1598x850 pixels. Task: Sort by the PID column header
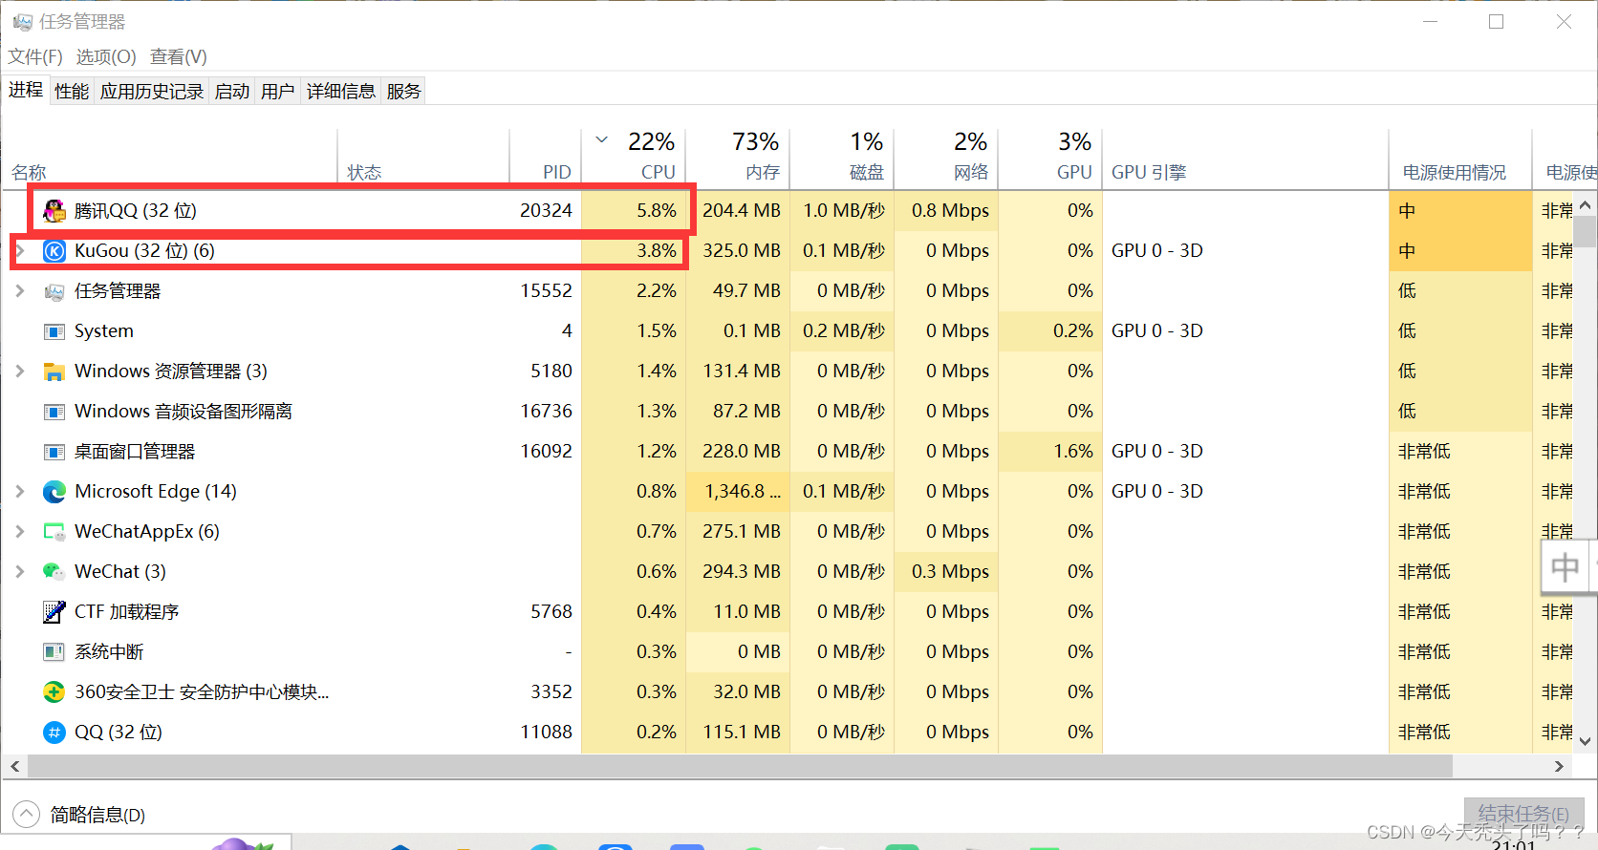[546, 159]
